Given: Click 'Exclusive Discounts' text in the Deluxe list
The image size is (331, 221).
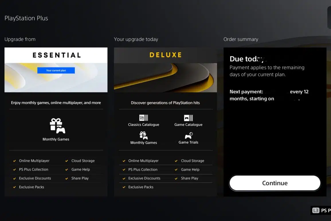Looking at the screenshot, I should (144, 178).
